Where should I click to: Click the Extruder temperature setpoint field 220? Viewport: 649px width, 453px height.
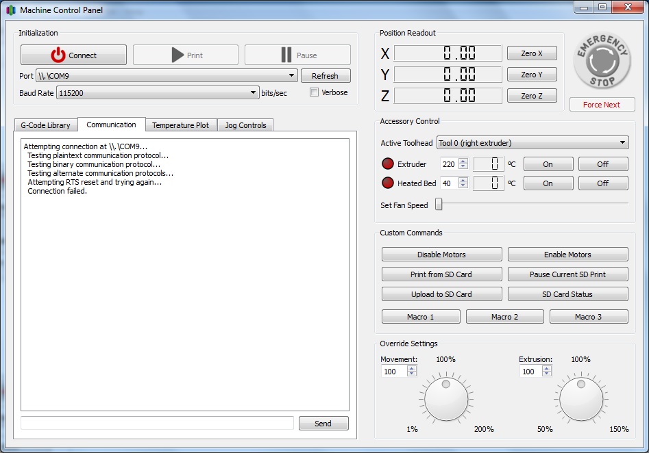point(450,164)
